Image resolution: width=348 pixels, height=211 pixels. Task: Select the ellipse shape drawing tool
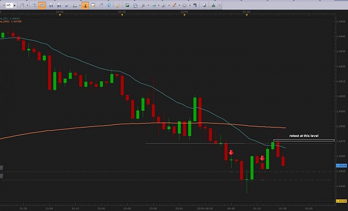[x=185, y=6]
